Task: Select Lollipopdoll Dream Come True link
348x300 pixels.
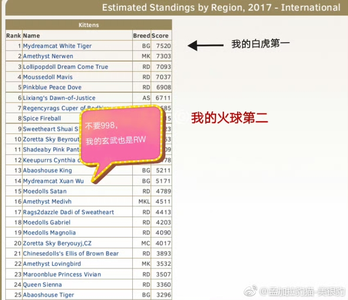Action: click(65, 67)
